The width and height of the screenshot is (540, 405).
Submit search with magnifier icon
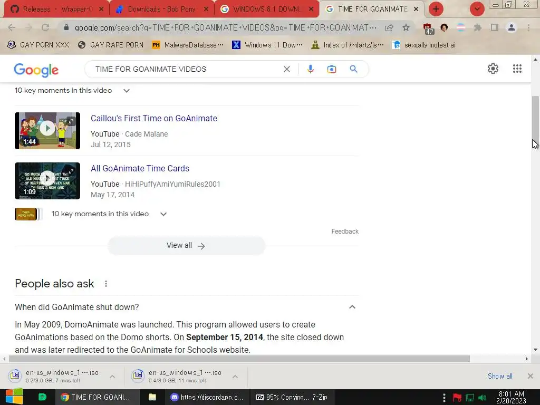354,69
